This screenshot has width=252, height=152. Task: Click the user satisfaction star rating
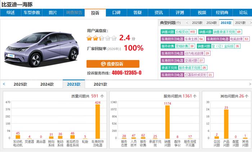pos(102,38)
